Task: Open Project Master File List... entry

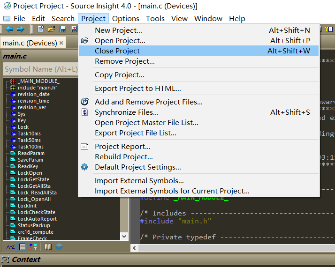Action: coord(199,123)
